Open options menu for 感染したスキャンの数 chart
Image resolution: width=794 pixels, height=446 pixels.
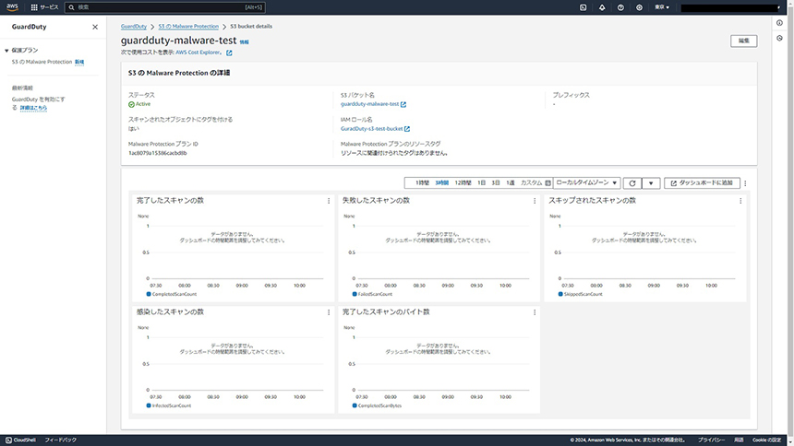(329, 312)
